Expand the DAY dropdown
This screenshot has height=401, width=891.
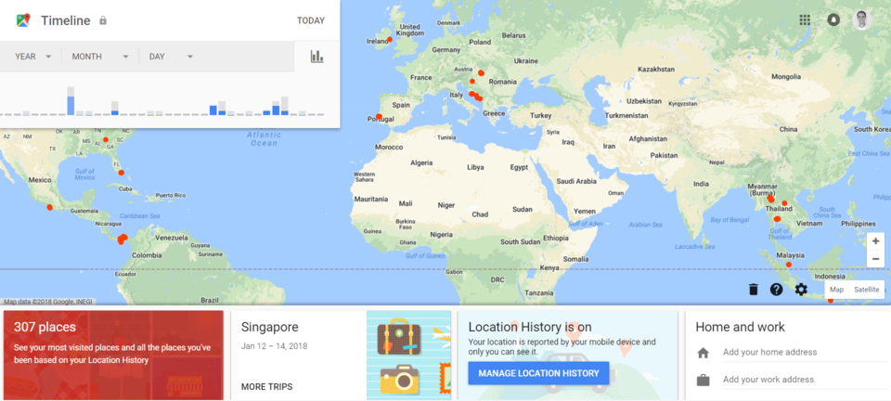click(x=171, y=57)
